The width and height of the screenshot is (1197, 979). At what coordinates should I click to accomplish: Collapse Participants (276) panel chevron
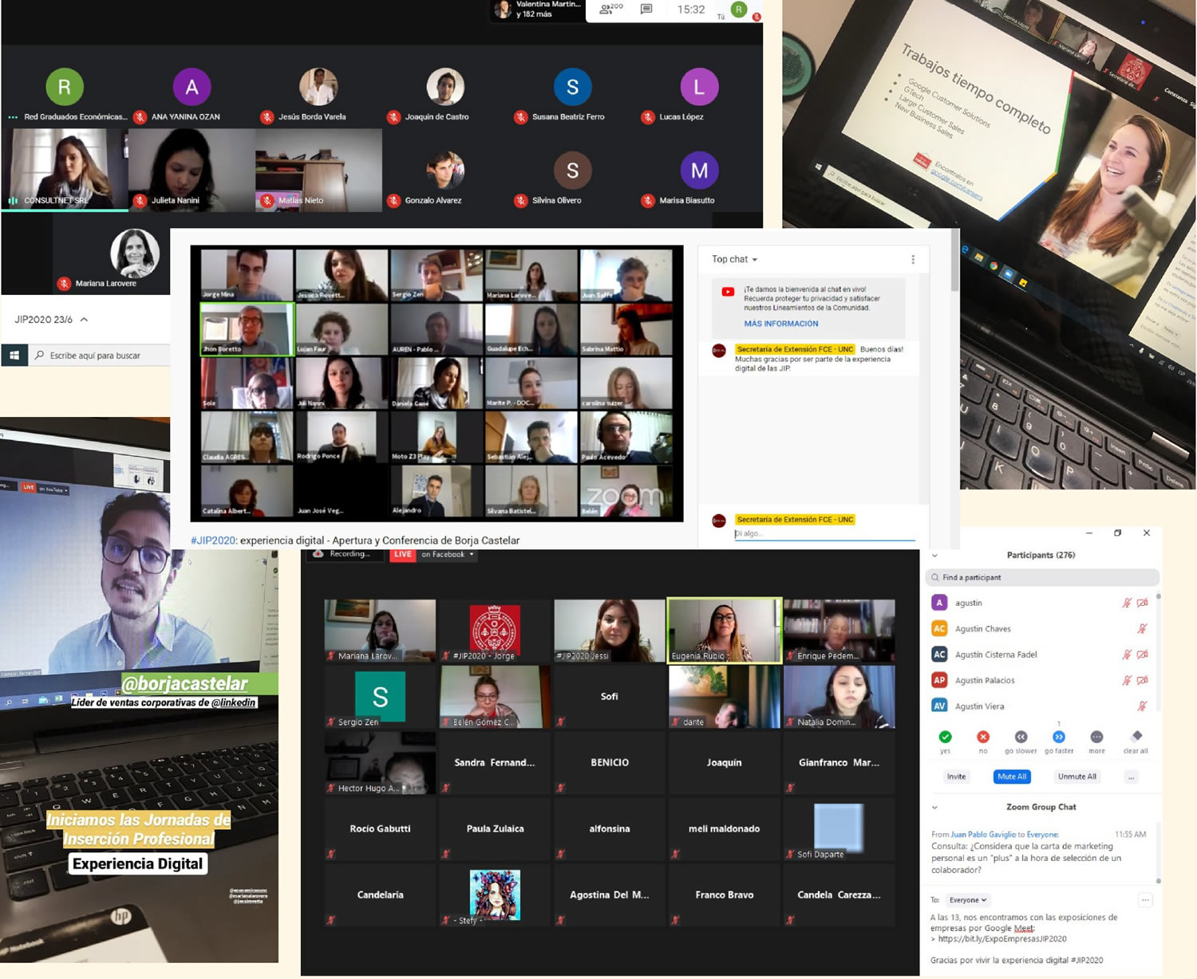click(x=934, y=556)
